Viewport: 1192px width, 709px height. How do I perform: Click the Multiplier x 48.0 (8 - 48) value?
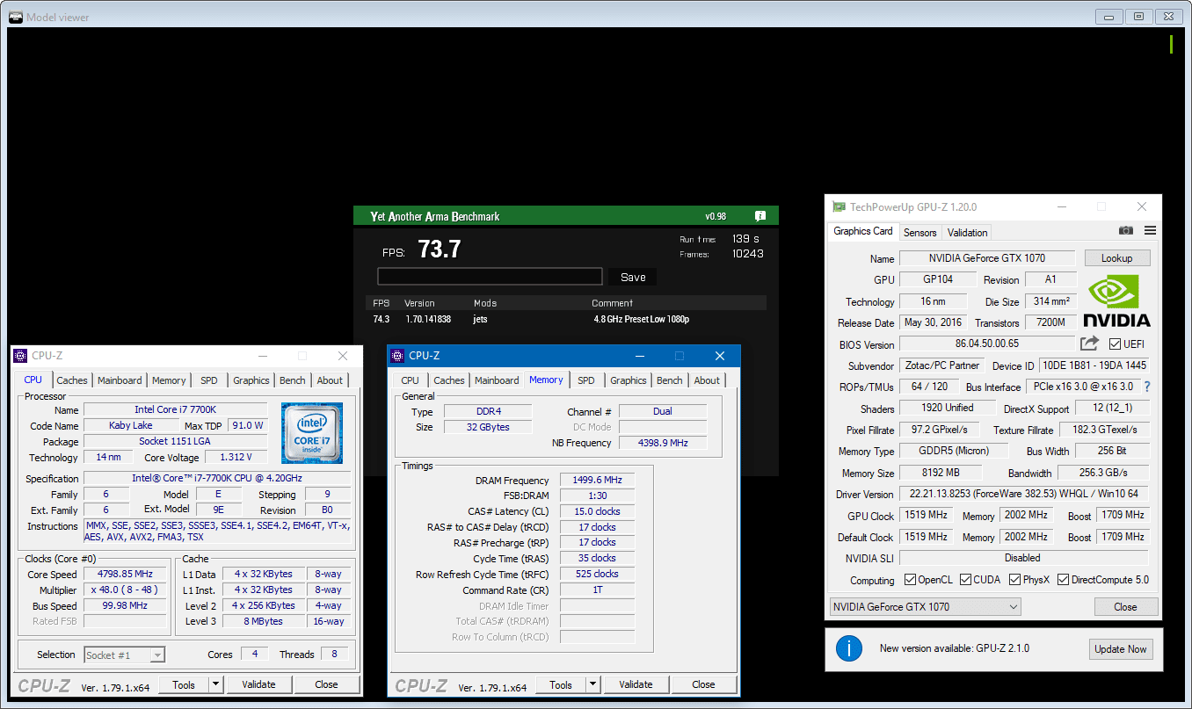[125, 590]
